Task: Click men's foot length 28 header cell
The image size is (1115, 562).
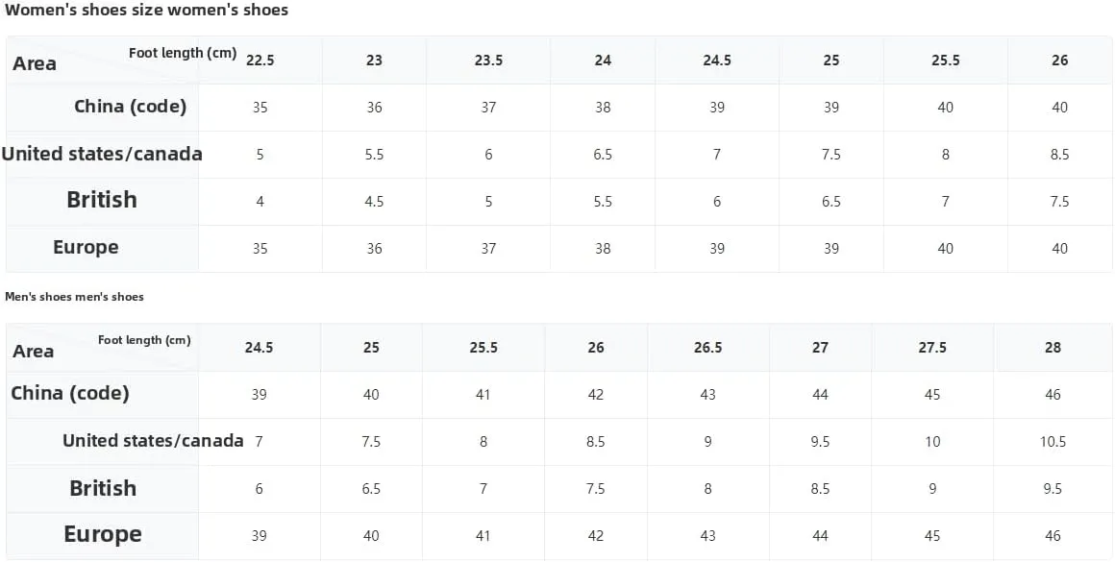Action: [1053, 348]
